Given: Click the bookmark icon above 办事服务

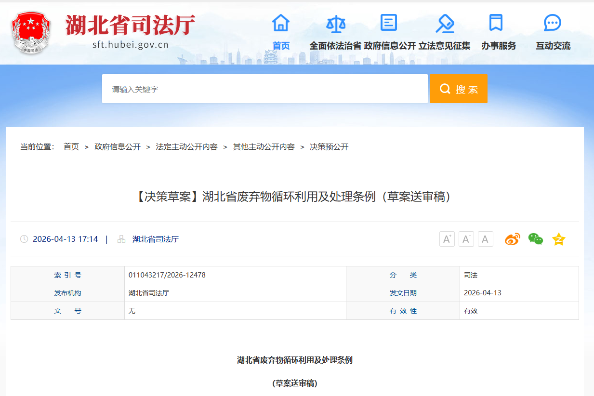Looking at the screenshot, I should click(496, 23).
